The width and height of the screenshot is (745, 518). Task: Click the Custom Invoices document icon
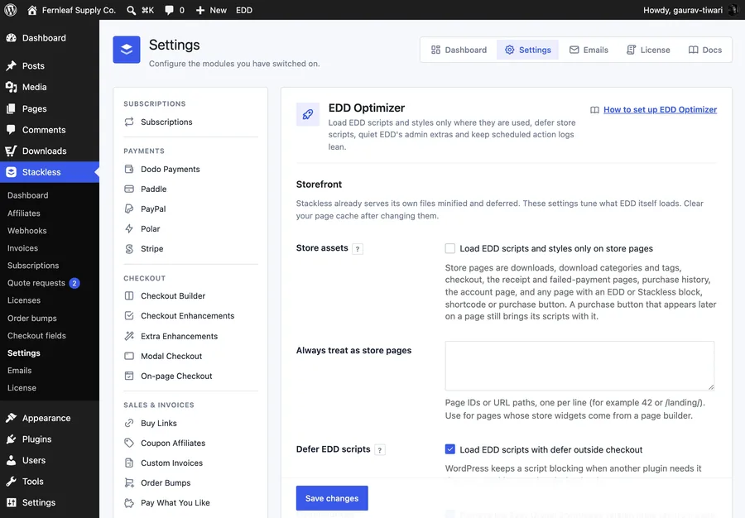(129, 463)
